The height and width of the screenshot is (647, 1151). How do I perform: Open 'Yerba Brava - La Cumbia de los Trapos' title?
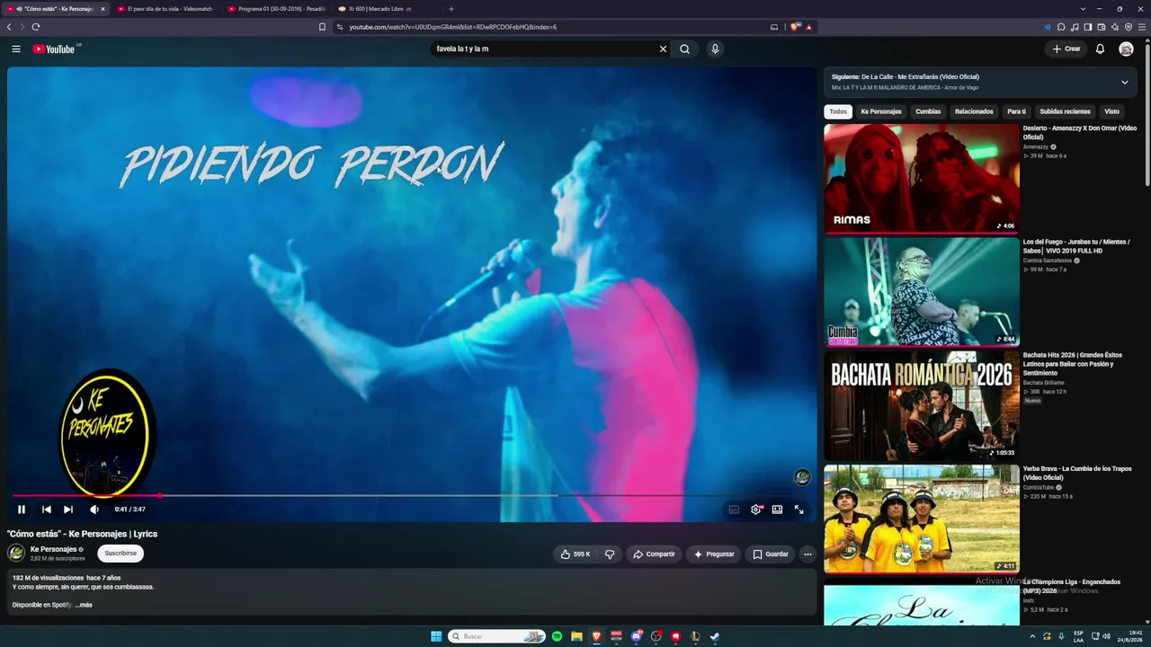pos(1077,473)
